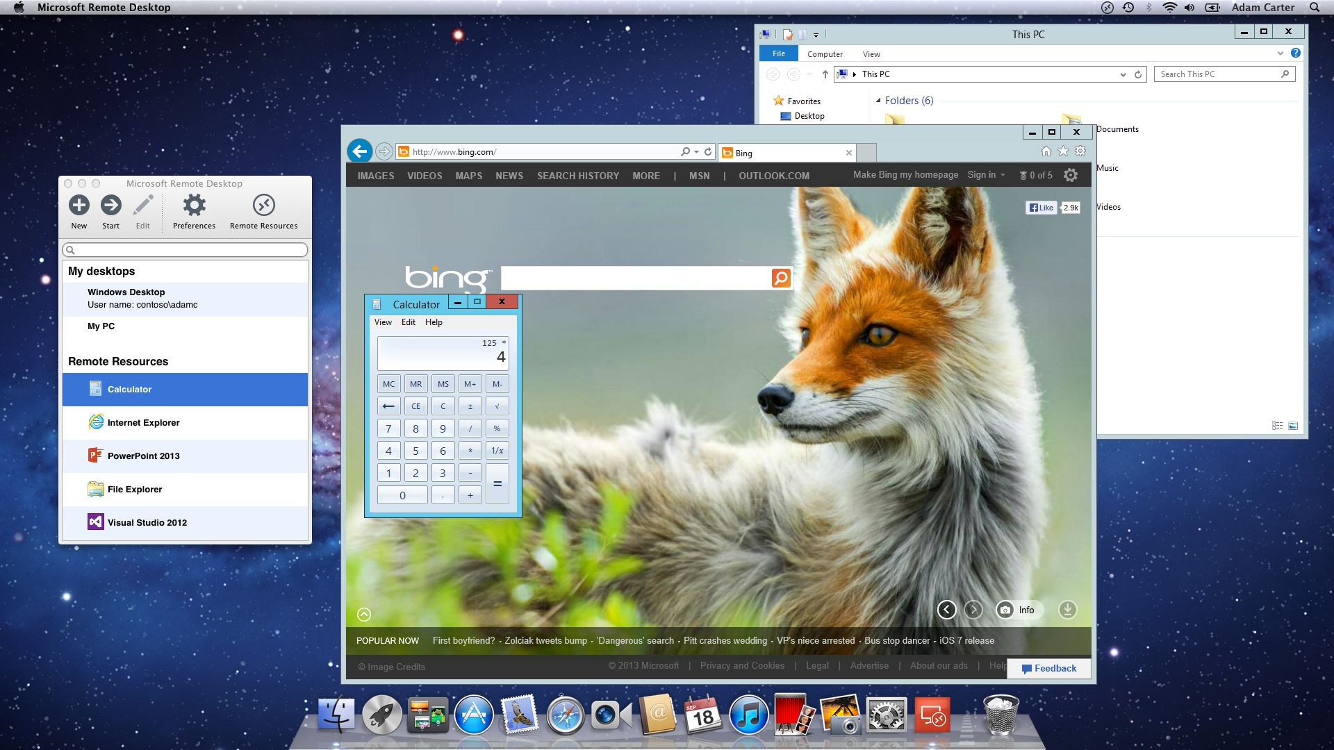Open Preferences in Microsoft Remote Desktop

click(194, 206)
